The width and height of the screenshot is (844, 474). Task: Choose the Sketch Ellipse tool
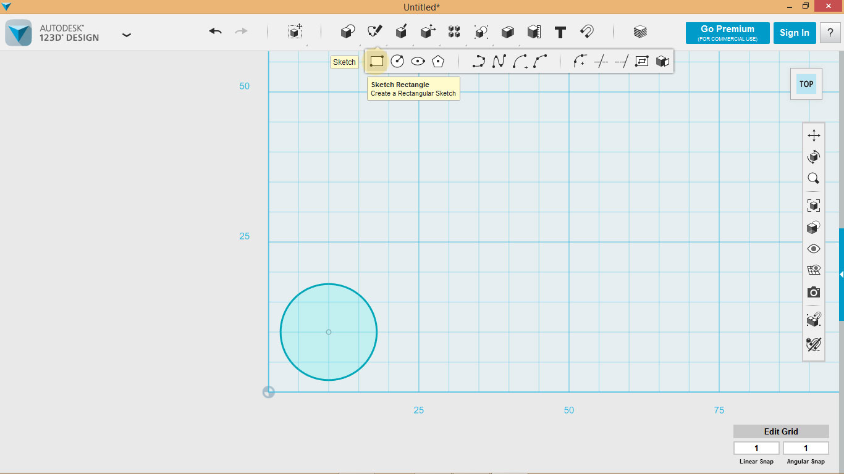tap(418, 61)
